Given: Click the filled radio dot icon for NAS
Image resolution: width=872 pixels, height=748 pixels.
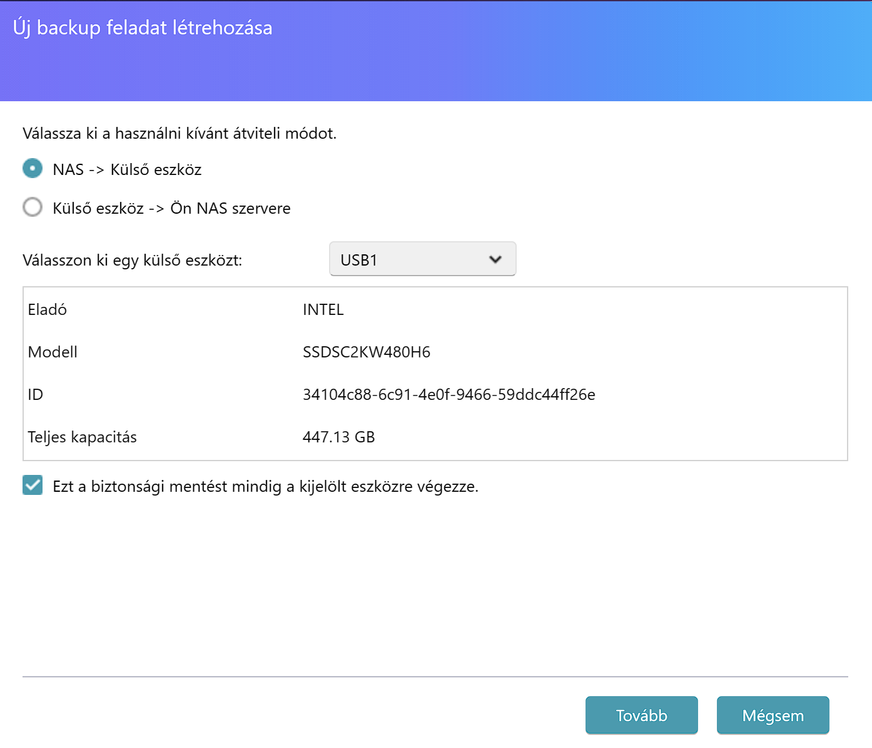Looking at the screenshot, I should pos(33,169).
